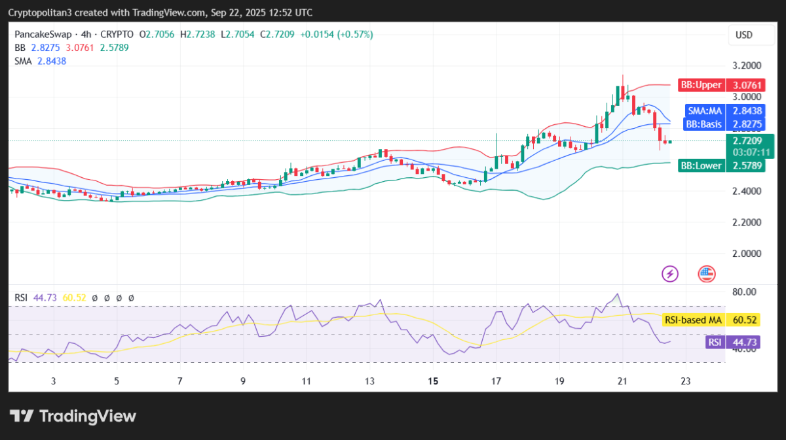Click the BB indicator legend
The image size is (786, 440).
tap(20, 48)
